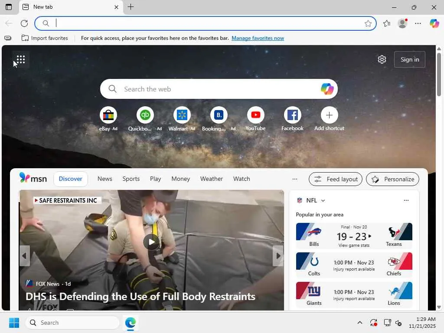
Task: Go to next story arrow
Action: coord(278,256)
